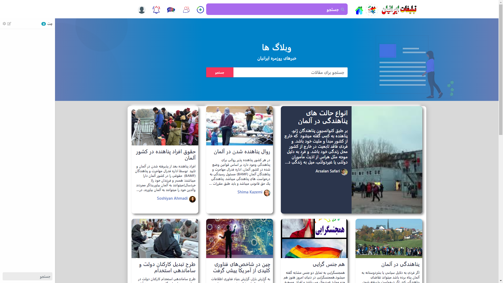Open the futuristic city hologram thumbnail
This screenshot has height=283, width=503.
[x=239, y=238]
